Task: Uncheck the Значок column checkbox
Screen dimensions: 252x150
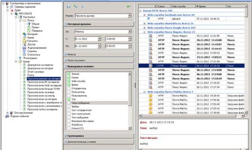Action: [69, 74]
